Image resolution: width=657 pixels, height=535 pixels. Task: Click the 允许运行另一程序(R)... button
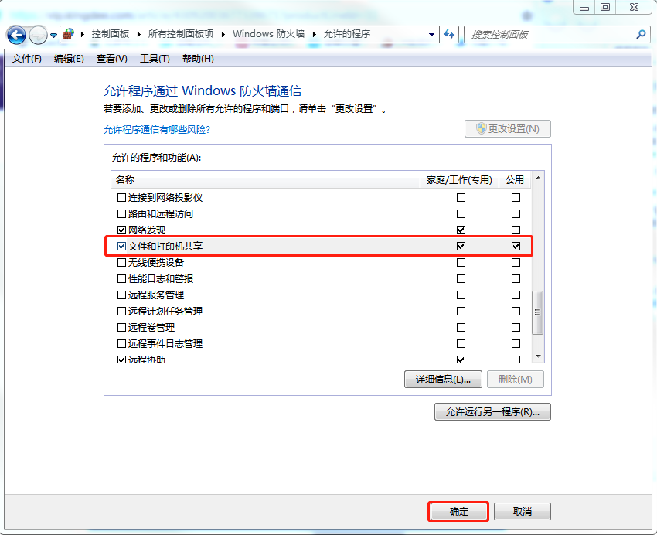[x=492, y=412]
